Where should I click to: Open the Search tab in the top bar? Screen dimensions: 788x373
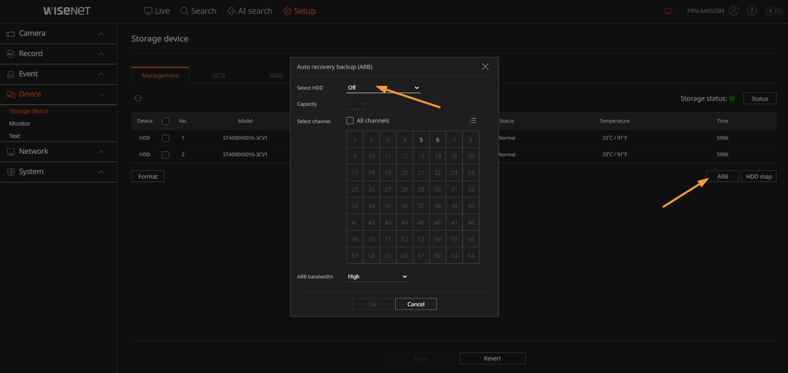pyautogui.click(x=198, y=11)
